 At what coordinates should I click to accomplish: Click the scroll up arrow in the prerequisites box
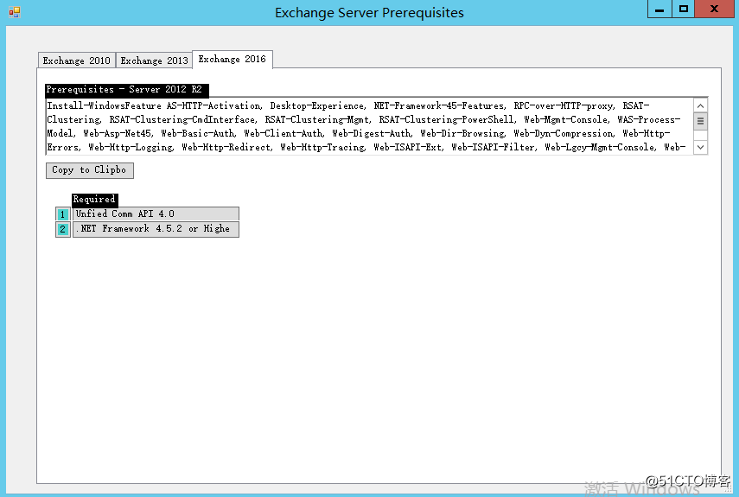[700, 105]
